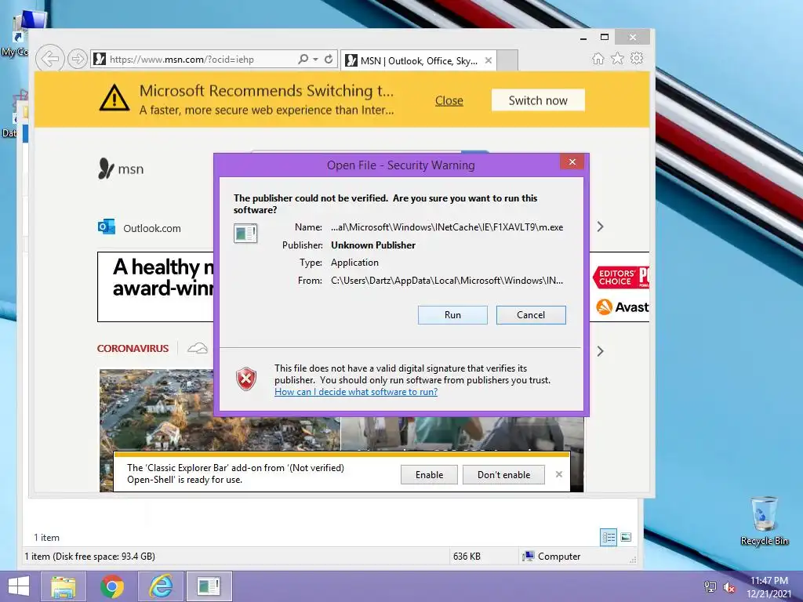Open the Windows Start button
The width and height of the screenshot is (803, 602).
(19, 586)
